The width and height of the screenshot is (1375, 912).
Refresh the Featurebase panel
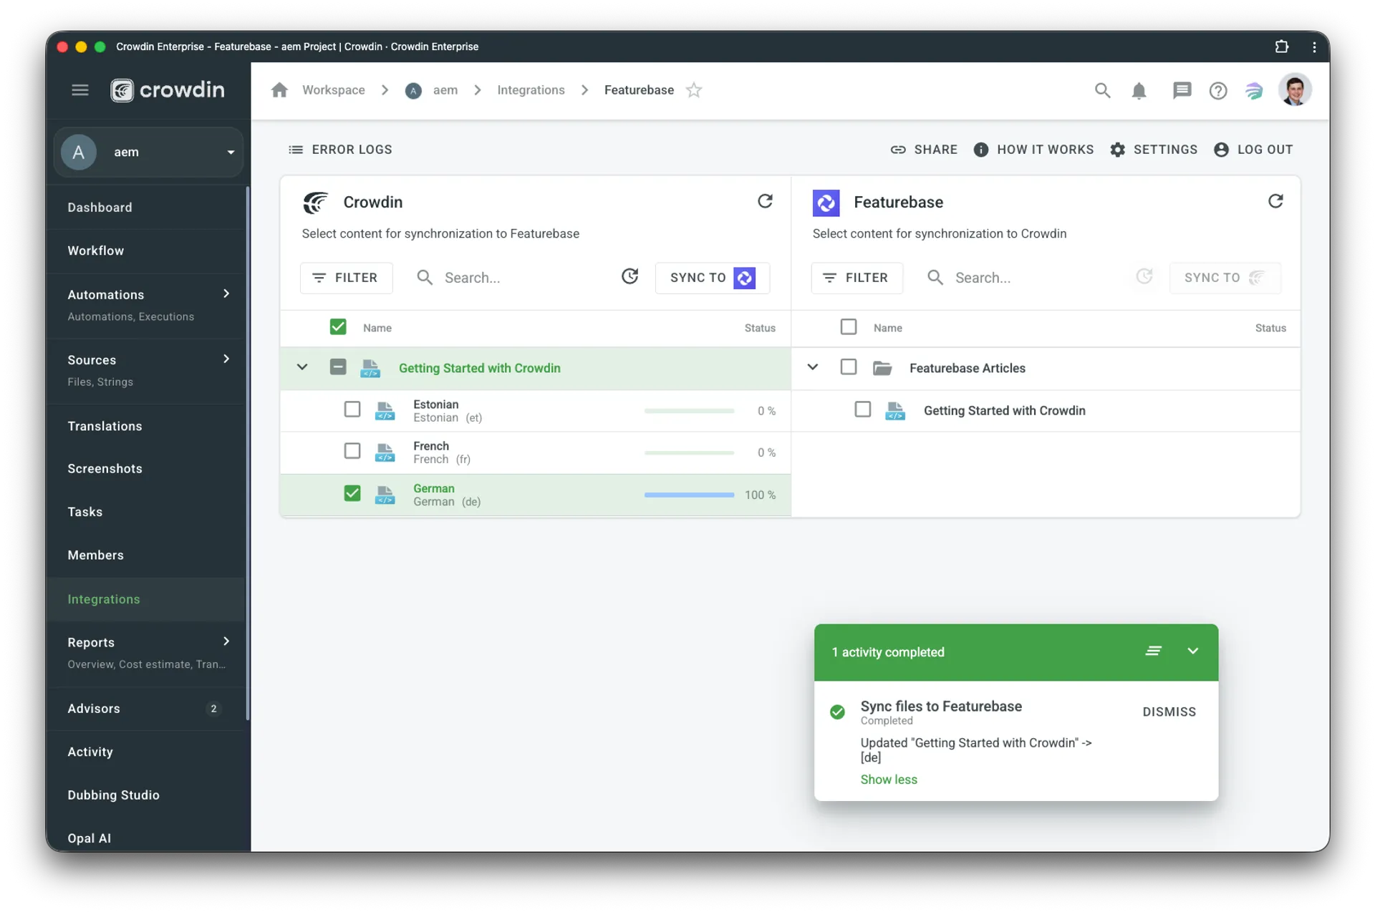1275,201
